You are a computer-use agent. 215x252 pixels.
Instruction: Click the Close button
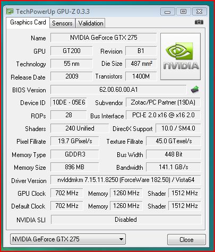tap(186, 240)
